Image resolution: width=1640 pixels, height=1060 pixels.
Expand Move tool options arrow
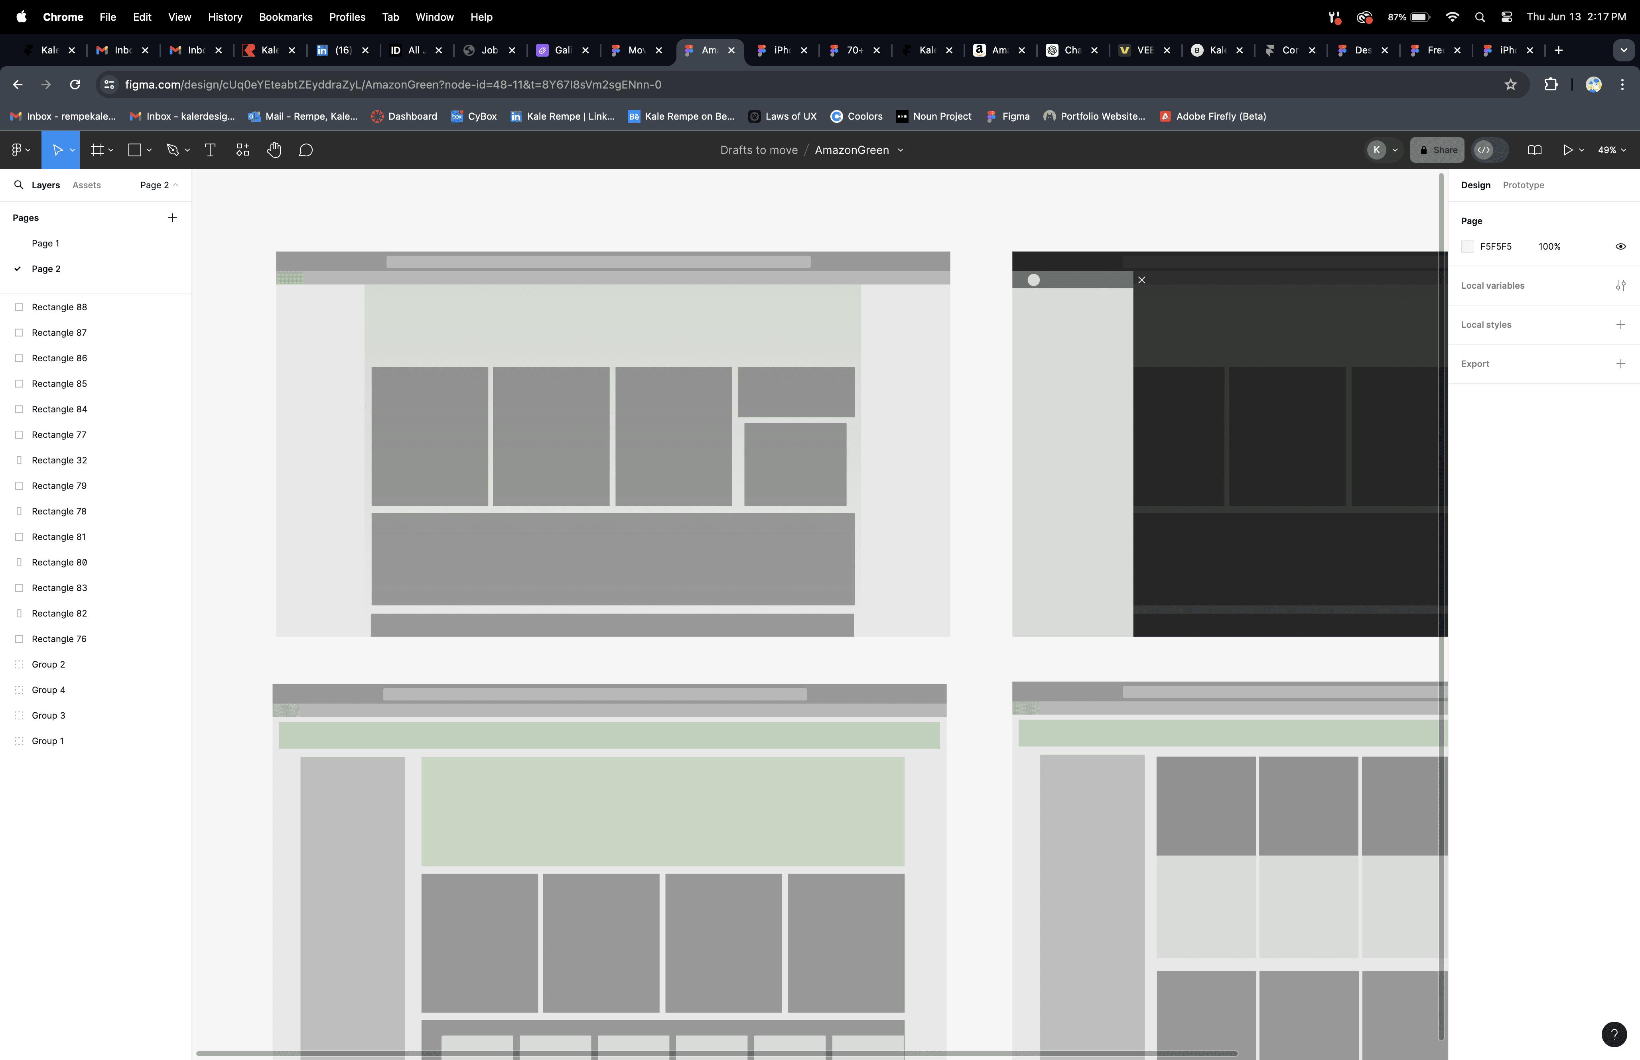(72, 150)
